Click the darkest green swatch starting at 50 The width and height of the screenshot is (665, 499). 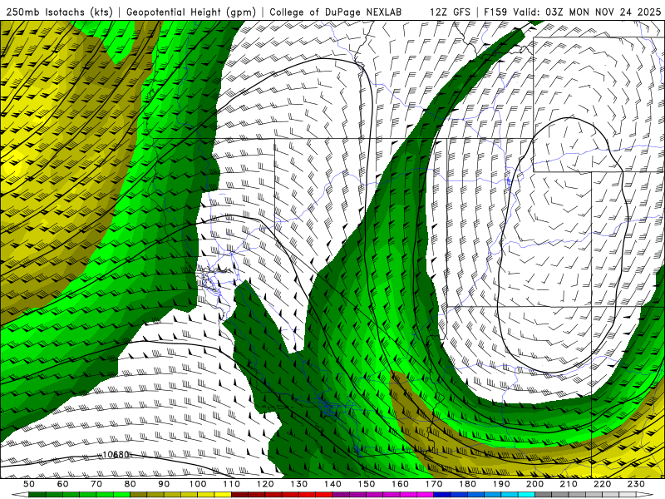pos(37,495)
